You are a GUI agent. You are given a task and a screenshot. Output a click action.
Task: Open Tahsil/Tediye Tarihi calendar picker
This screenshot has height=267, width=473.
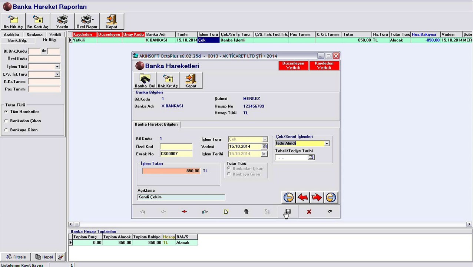311,157
